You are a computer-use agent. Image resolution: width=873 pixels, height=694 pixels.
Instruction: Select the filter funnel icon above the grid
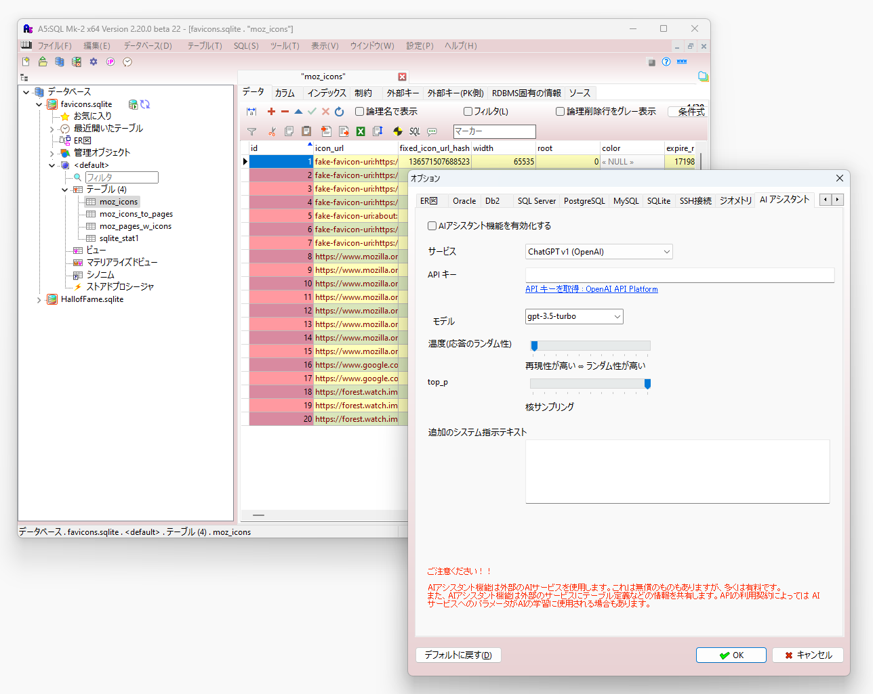[251, 131]
